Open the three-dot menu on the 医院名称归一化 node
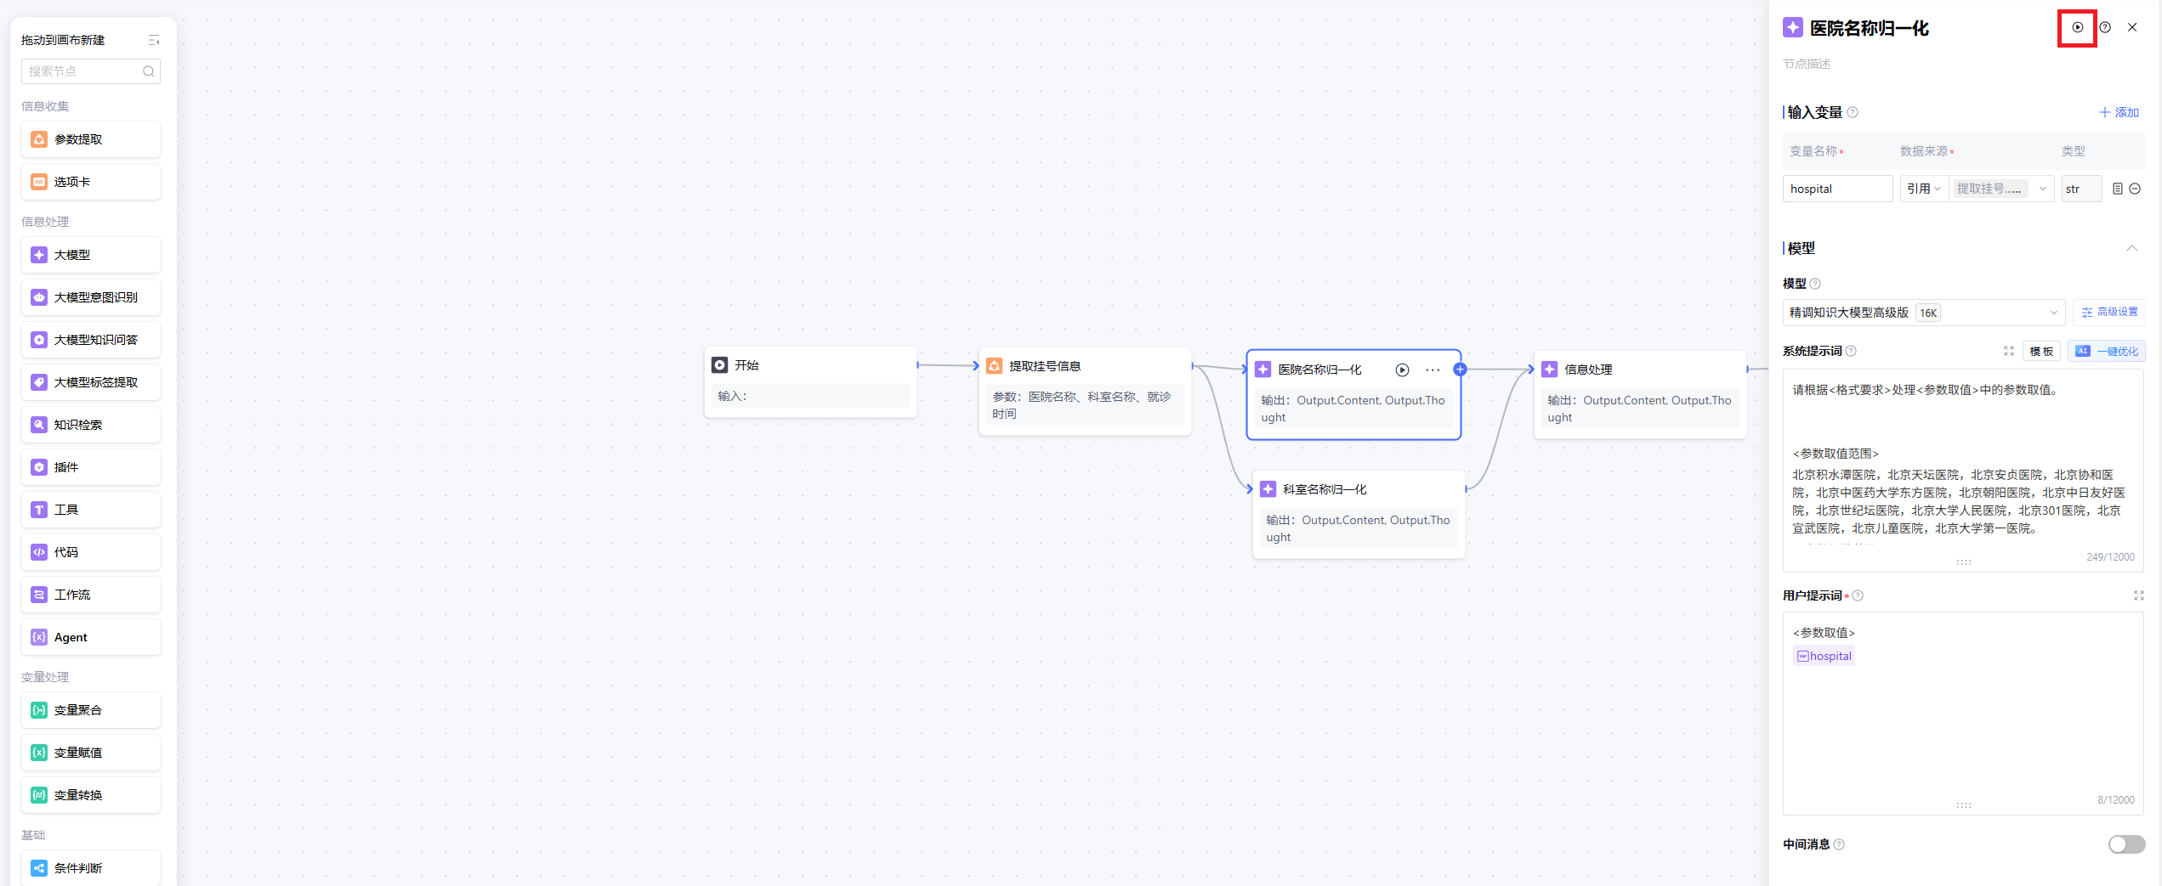 pyautogui.click(x=1433, y=370)
